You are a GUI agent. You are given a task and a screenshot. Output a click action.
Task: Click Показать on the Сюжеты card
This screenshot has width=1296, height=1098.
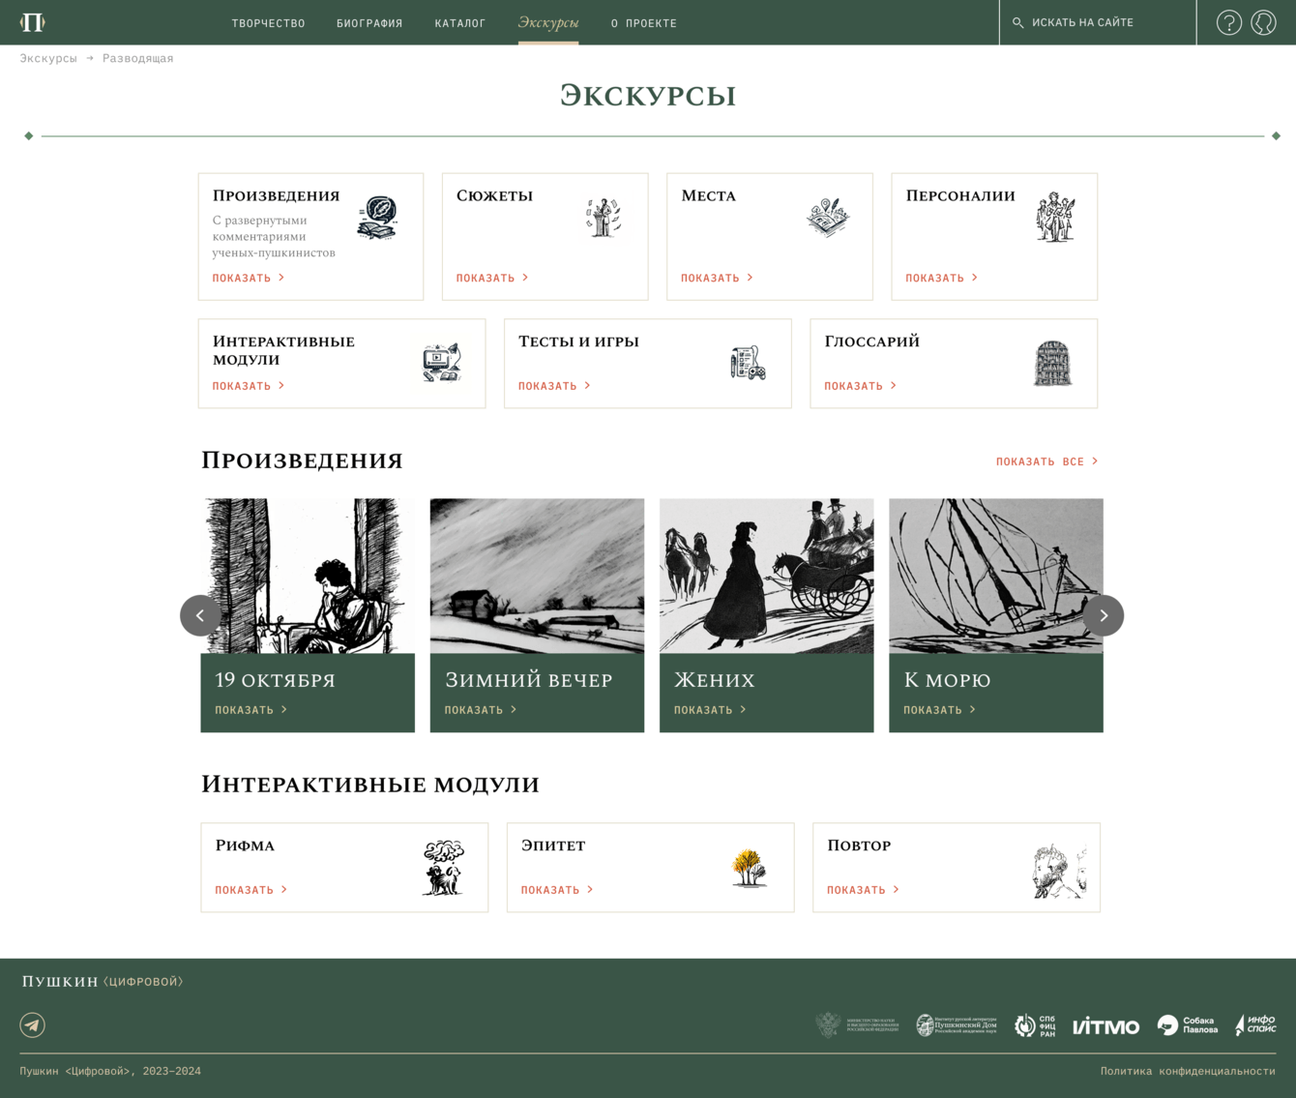point(492,278)
